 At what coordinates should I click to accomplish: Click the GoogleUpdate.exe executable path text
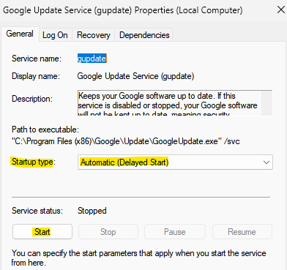pos(126,141)
